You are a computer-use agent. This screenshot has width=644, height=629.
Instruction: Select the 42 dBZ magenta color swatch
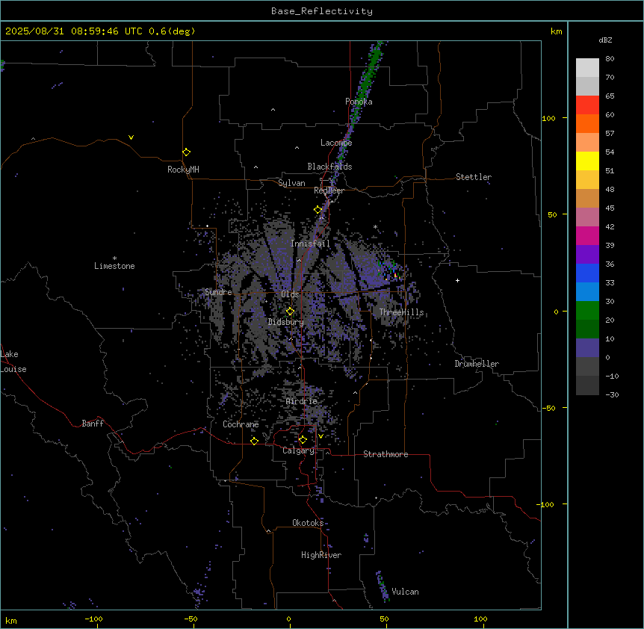tap(587, 235)
